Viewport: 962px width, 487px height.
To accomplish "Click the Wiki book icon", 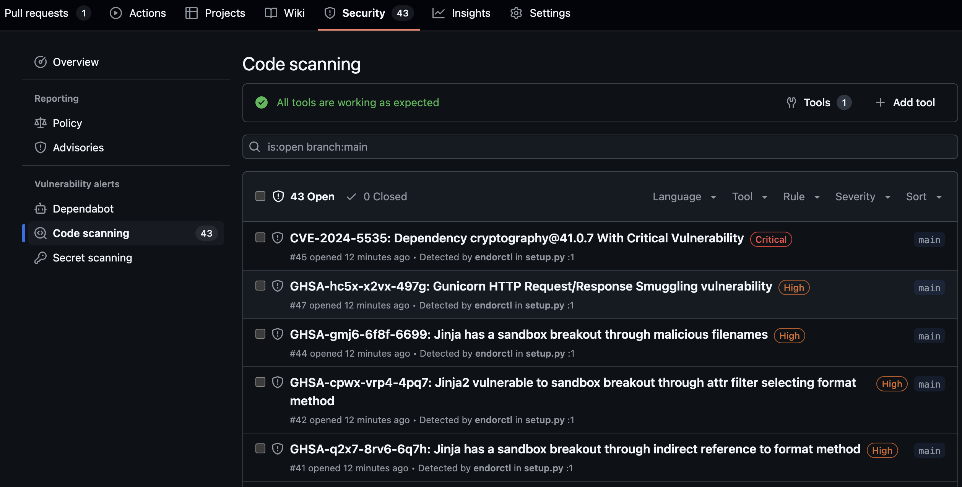I will (271, 13).
